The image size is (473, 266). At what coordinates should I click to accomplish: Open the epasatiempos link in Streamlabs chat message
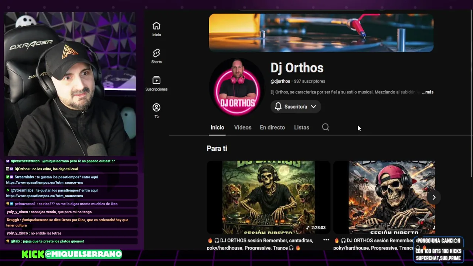click(44, 183)
